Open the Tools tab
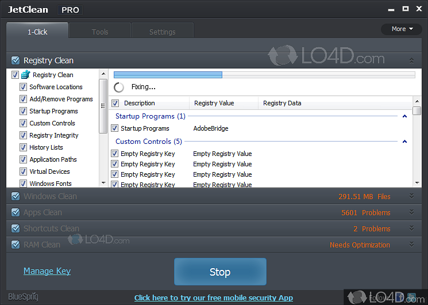This screenshot has width=428, height=305. click(x=100, y=32)
